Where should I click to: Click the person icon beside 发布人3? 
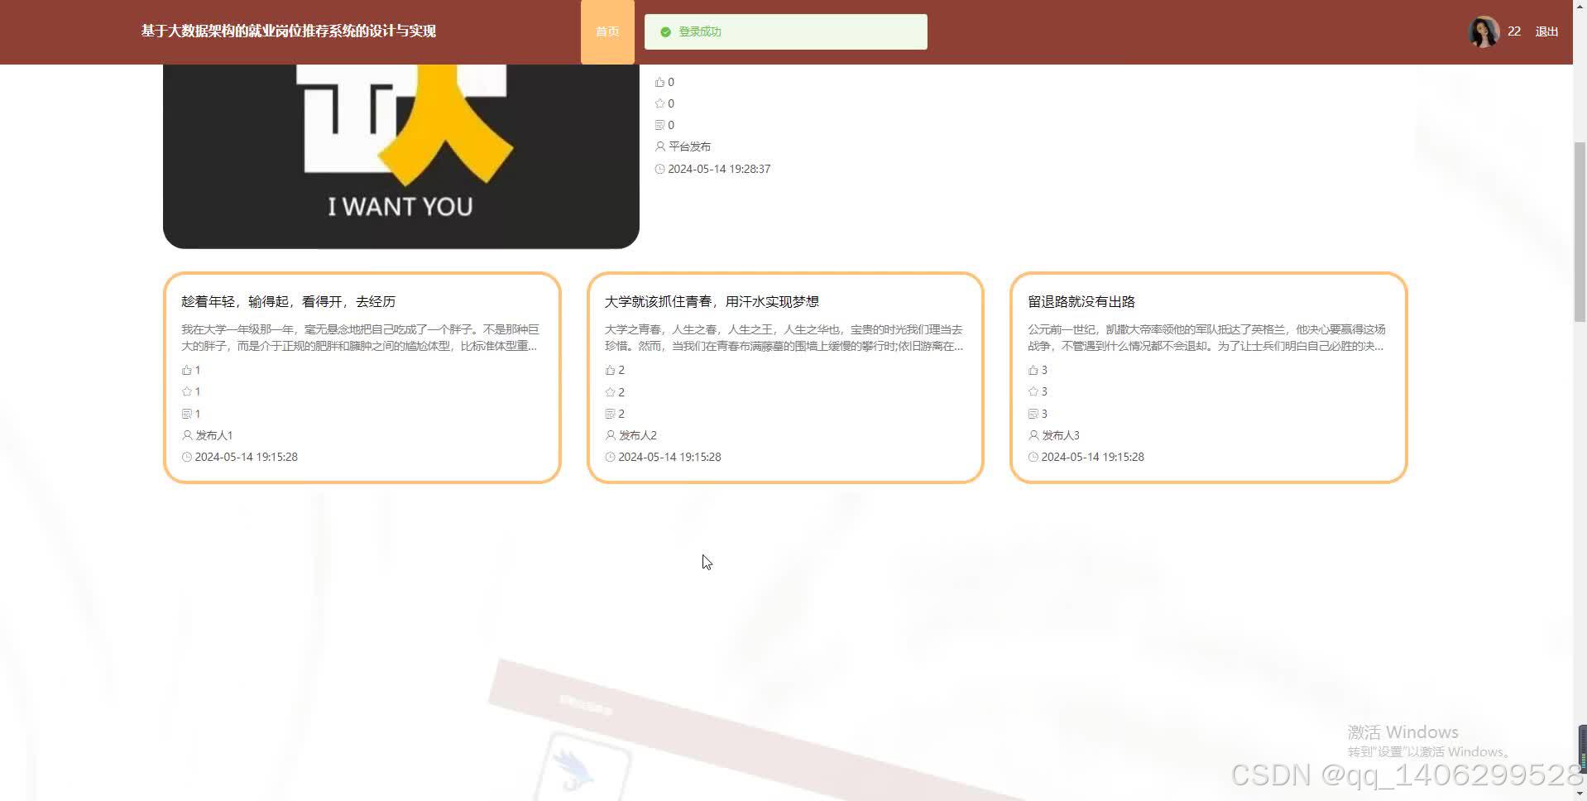coord(1033,435)
